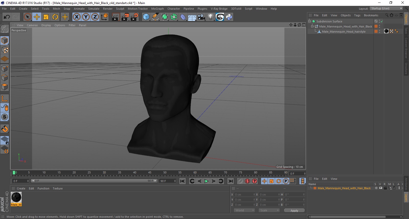This screenshot has width=409, height=219.
Task: Select the Male_M material swatch
Action: click(16, 199)
